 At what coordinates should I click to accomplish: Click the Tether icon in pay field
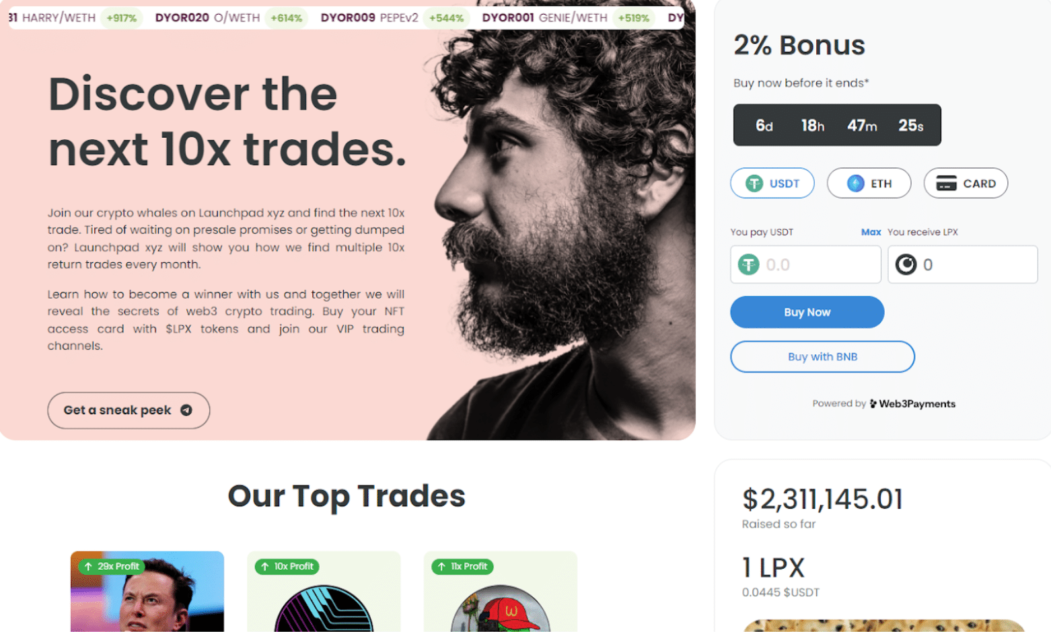click(748, 264)
